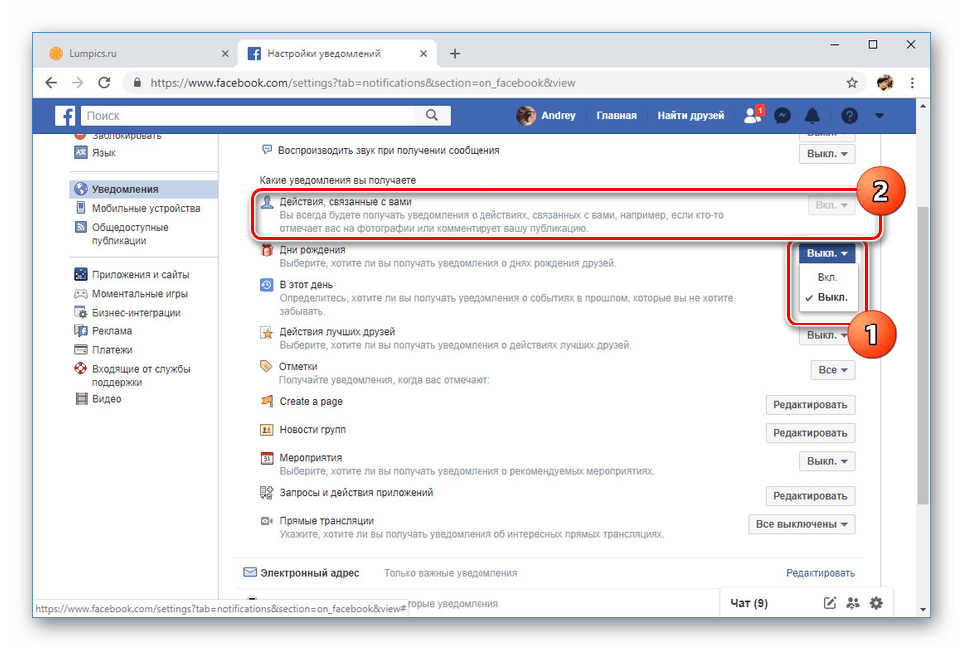Click Редактировать for Create a page

810,405
